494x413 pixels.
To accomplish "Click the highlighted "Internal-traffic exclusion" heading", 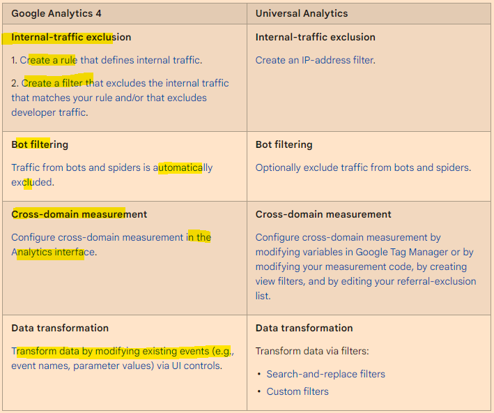I will 71,37.
